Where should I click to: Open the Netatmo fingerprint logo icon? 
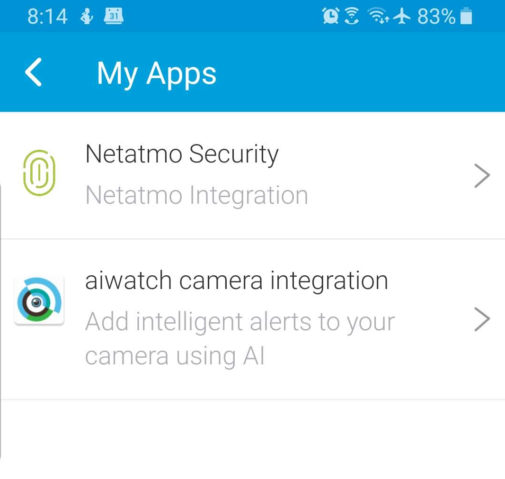coord(39,173)
